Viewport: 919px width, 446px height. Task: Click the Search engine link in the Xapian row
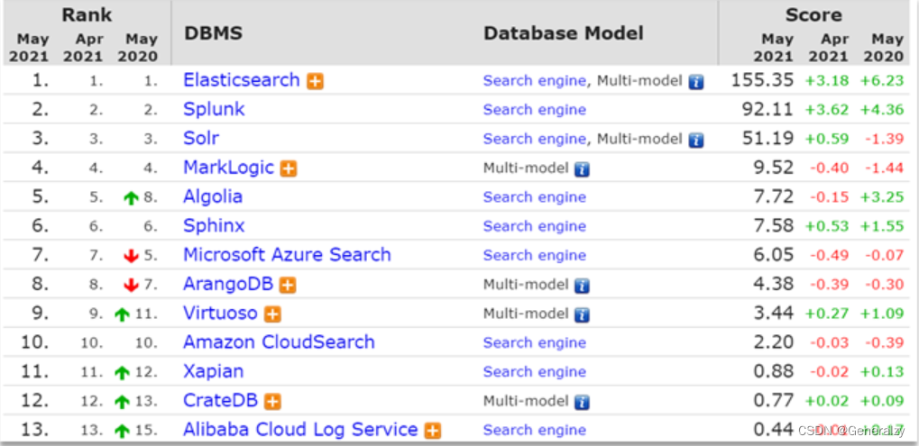535,372
